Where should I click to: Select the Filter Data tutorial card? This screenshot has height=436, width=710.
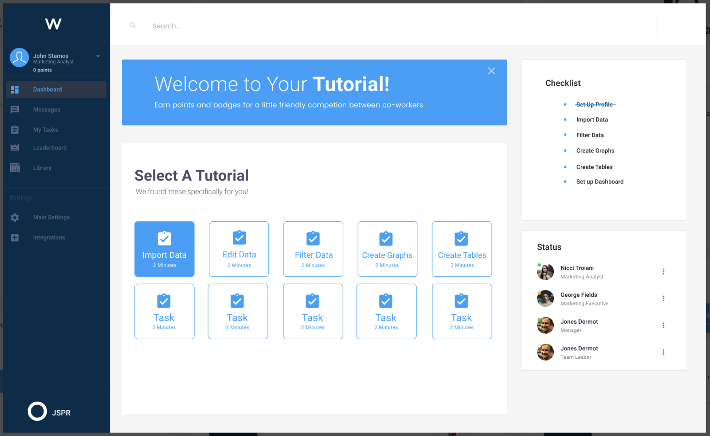point(313,249)
